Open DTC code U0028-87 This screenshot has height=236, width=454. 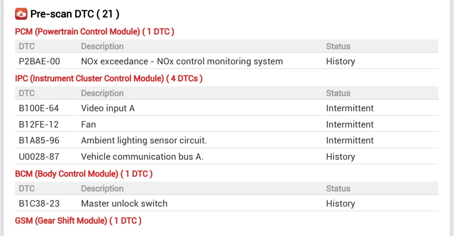39,157
